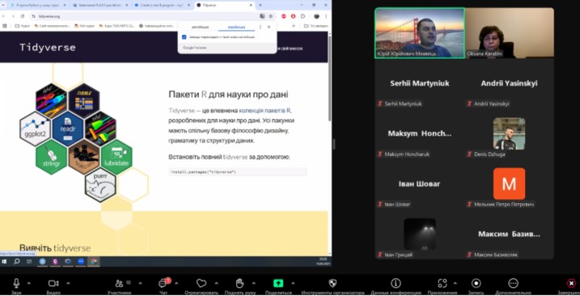The image size is (580, 296).
Task: Bookmark page with the star icon
Action: [x=271, y=16]
